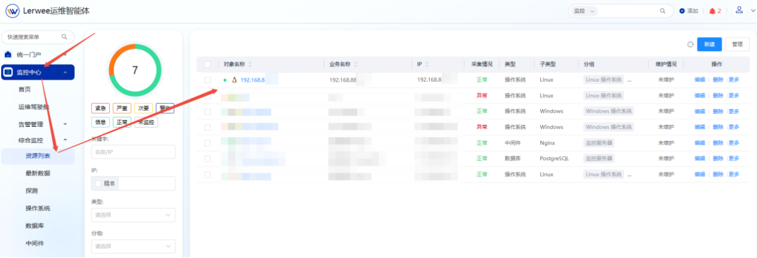The height and width of the screenshot is (258, 757).
Task: Open 最新数据 menu item
Action: point(38,173)
